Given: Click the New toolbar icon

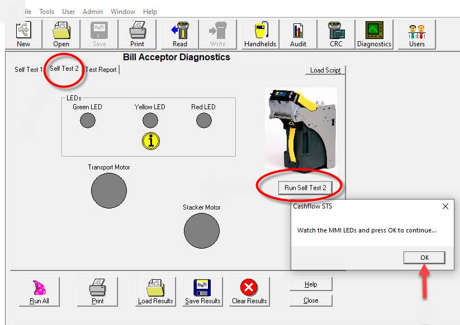Looking at the screenshot, I should 23,35.
